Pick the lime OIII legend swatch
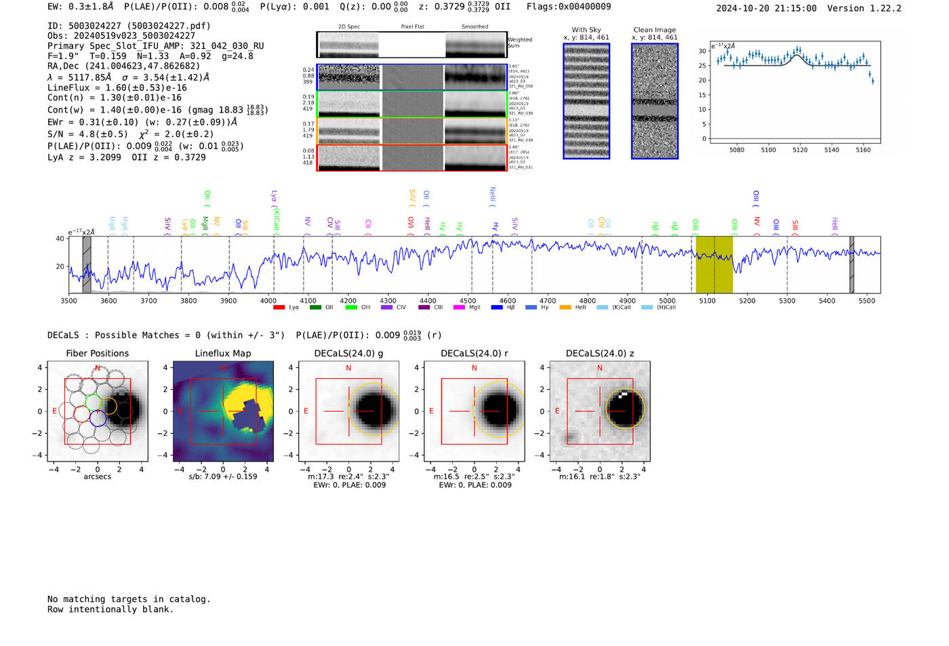This screenshot has width=949, height=646. point(351,308)
